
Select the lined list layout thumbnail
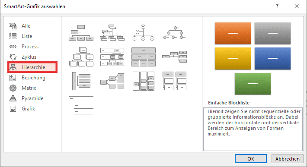tap(81, 105)
